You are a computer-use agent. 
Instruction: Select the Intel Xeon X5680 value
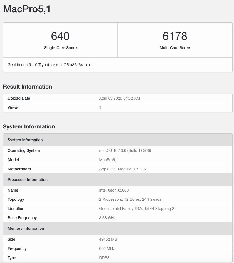tap(114, 190)
